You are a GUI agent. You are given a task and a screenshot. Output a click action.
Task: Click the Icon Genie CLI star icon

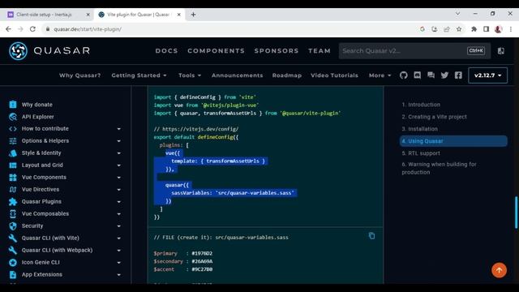pyautogui.click(x=13, y=263)
